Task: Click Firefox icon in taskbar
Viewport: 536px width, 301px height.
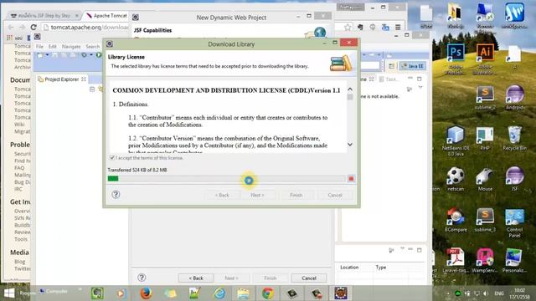Action: point(146,293)
